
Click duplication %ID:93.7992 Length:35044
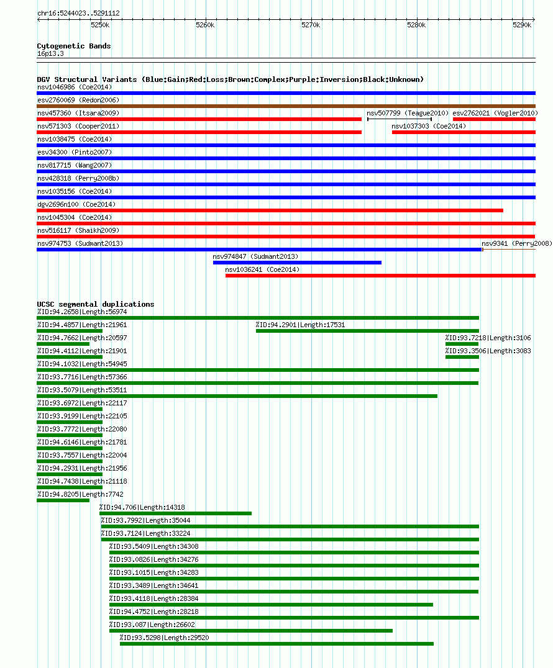[x=145, y=521]
